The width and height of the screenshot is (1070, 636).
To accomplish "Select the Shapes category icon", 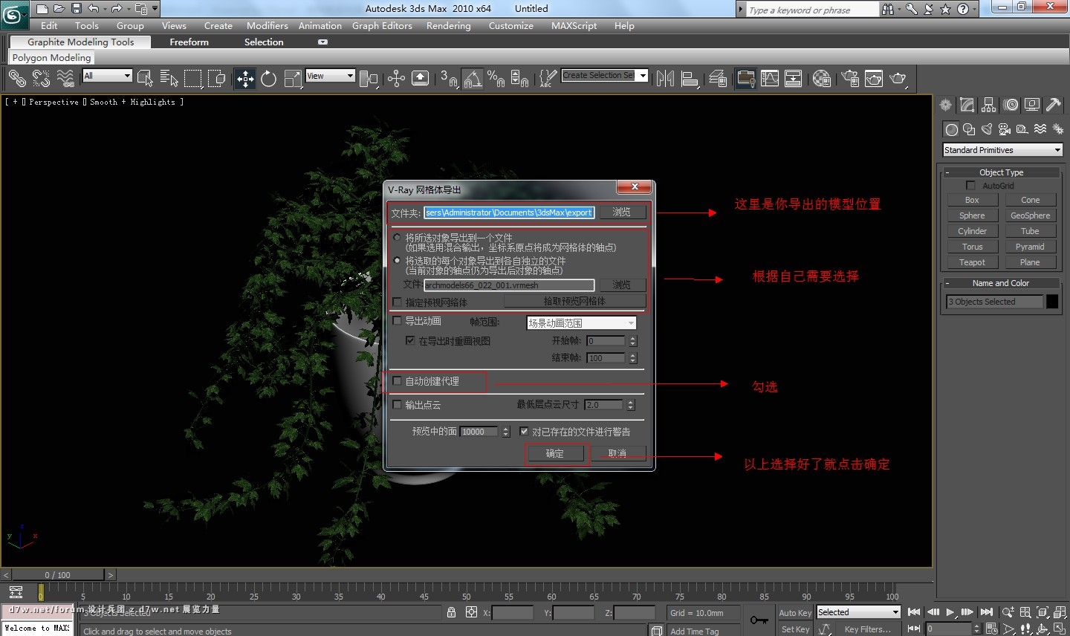I will click(969, 129).
